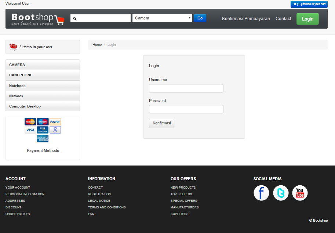Open the Facebook social media icon
The height and width of the screenshot is (233, 335).
coord(261,193)
